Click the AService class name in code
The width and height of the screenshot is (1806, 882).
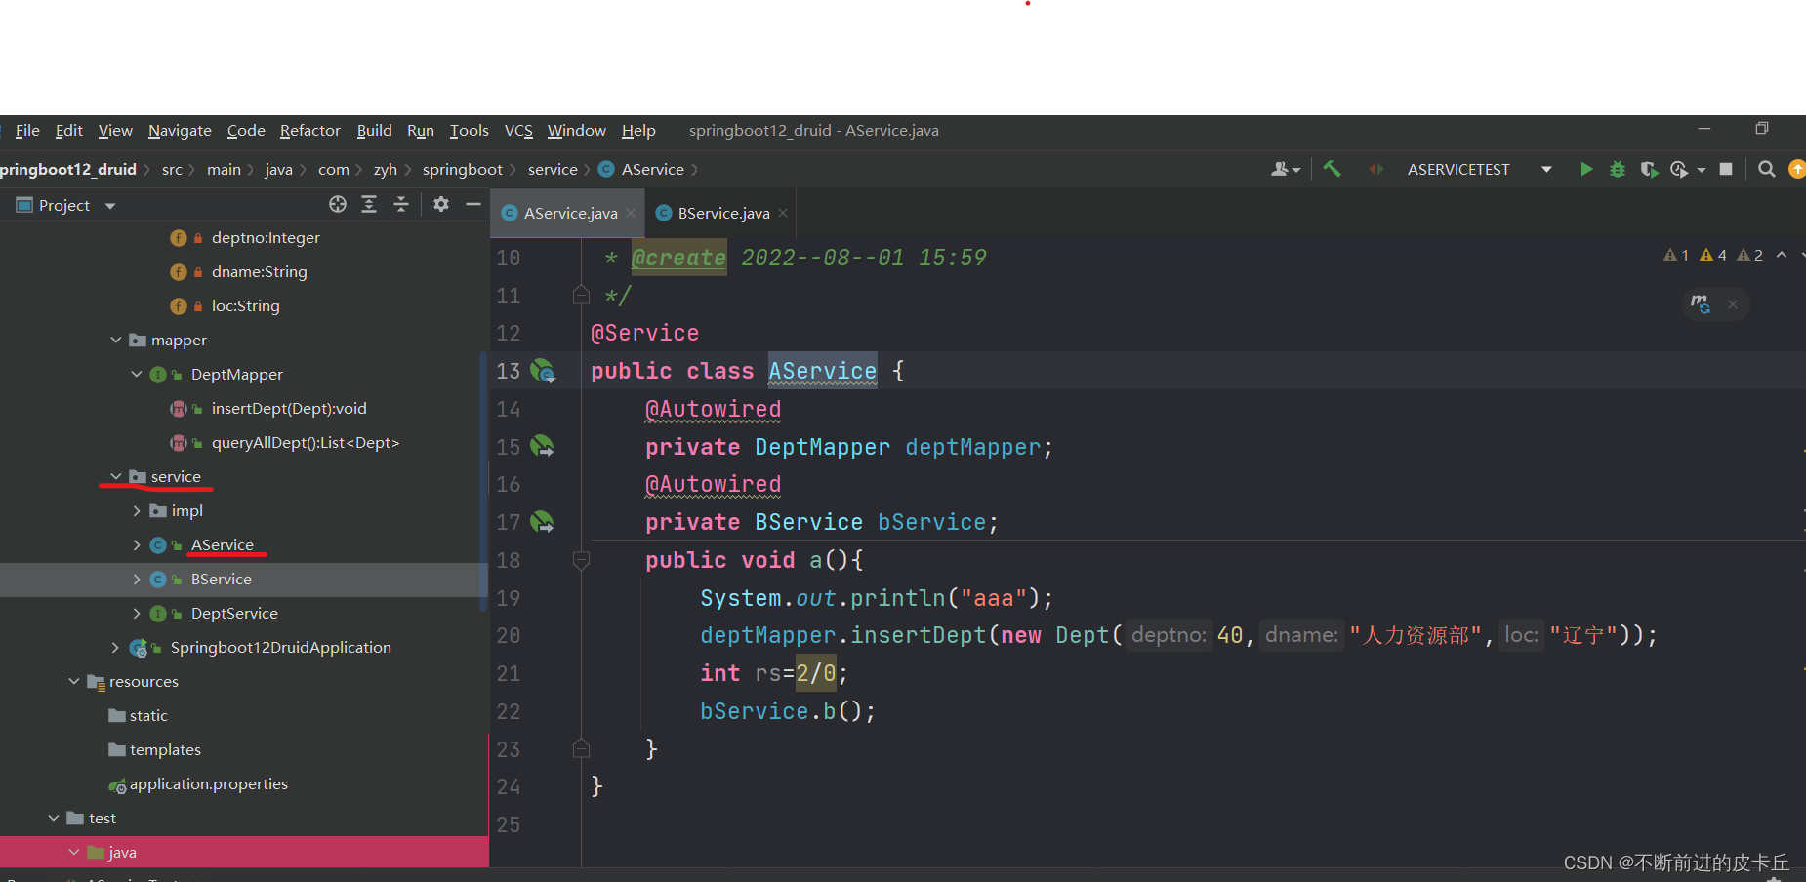(x=822, y=371)
